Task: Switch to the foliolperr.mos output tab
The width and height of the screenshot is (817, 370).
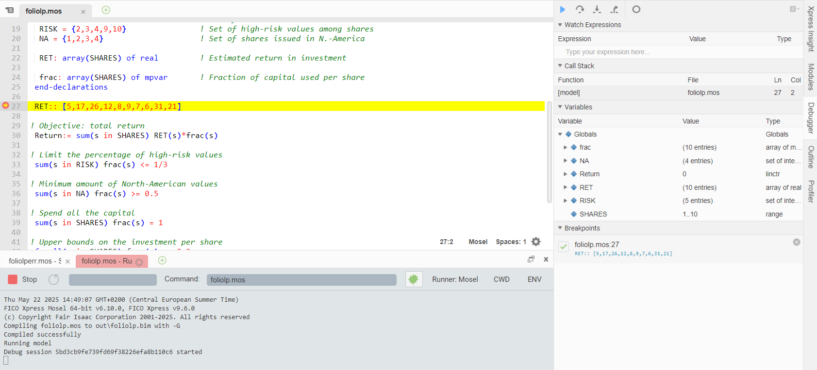Action: pos(35,261)
